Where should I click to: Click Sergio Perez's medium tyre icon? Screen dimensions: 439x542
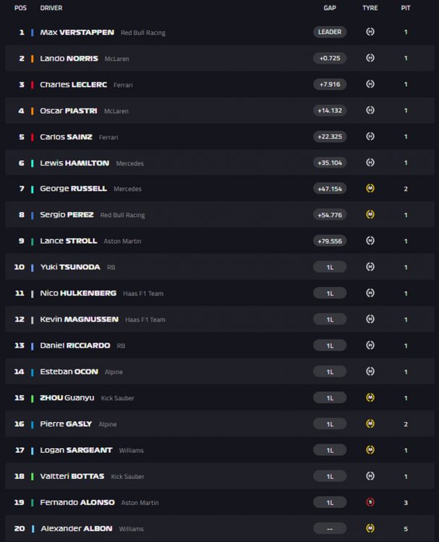click(x=370, y=215)
